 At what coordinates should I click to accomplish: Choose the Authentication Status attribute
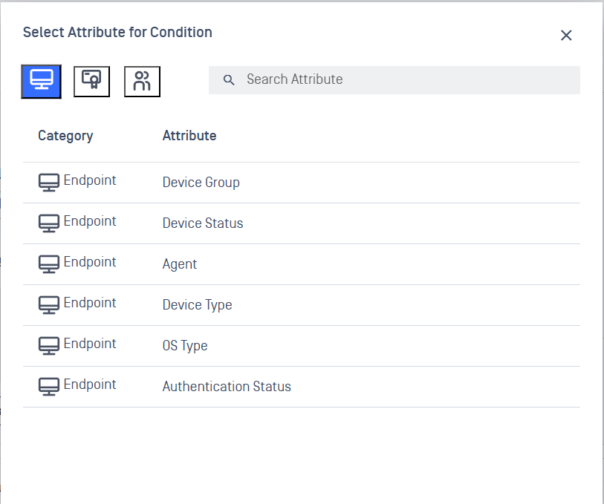227,387
